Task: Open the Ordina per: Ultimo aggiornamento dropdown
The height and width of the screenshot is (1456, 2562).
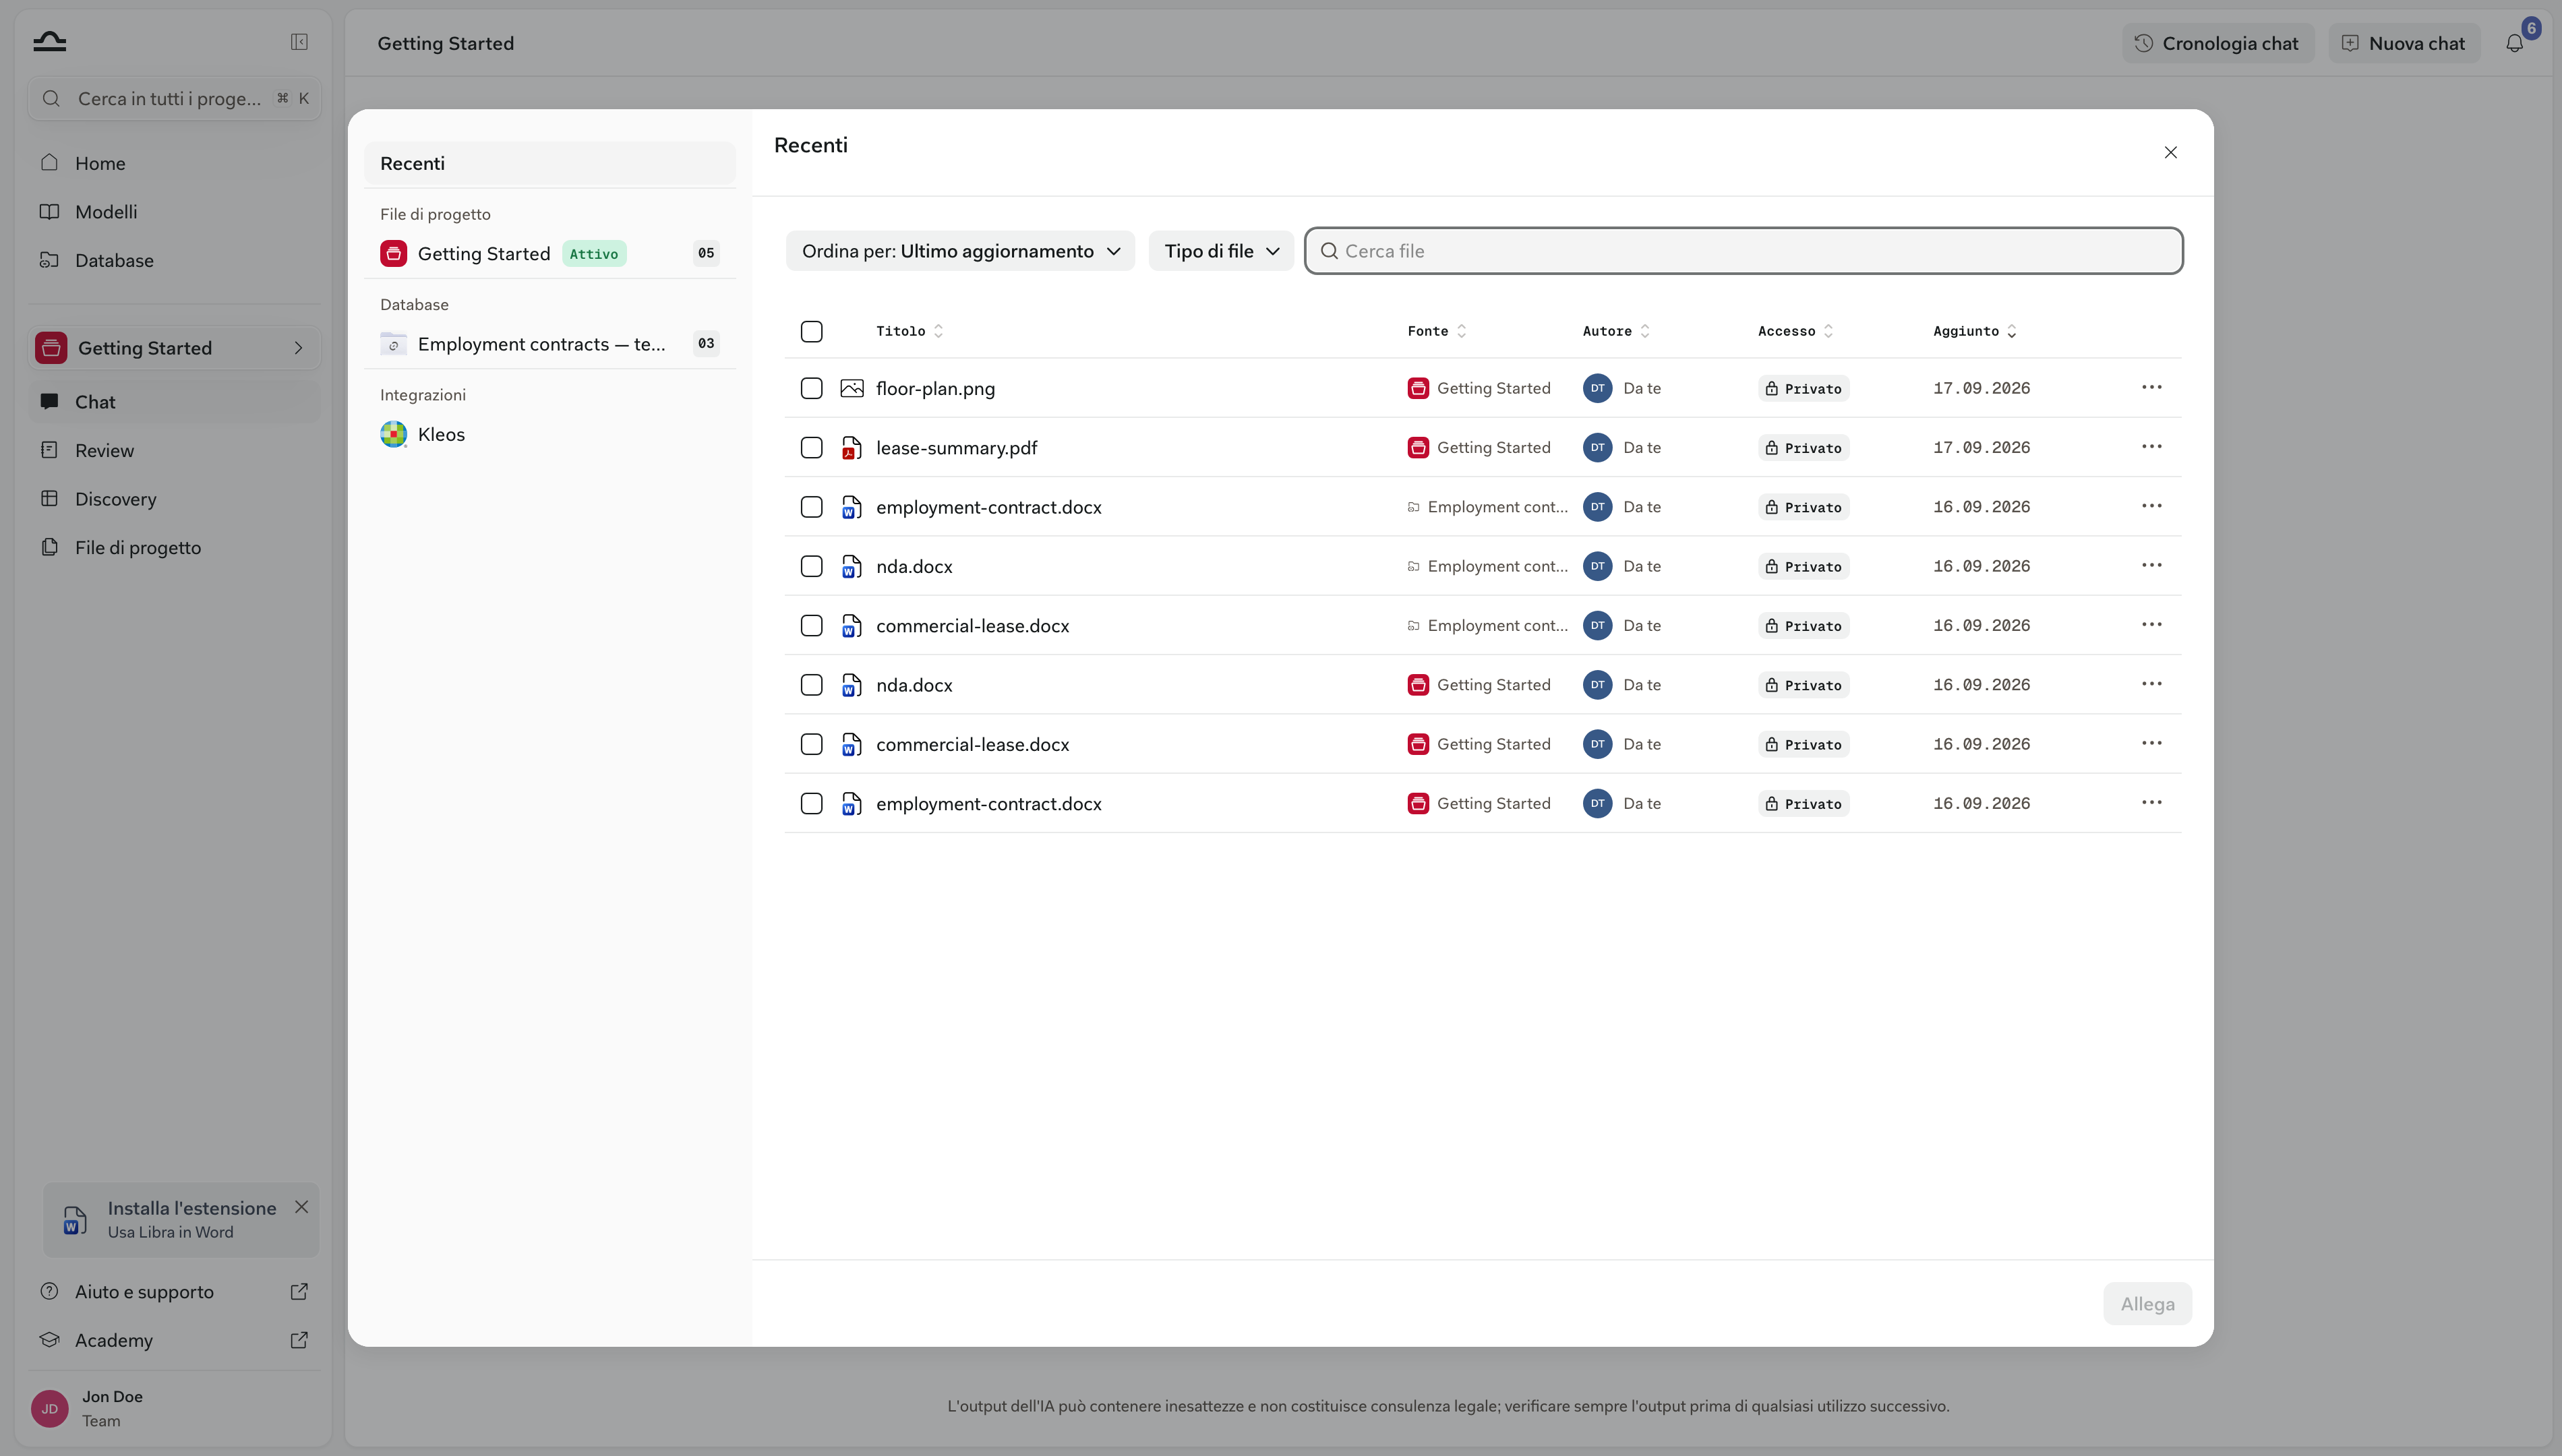Action: click(x=960, y=251)
